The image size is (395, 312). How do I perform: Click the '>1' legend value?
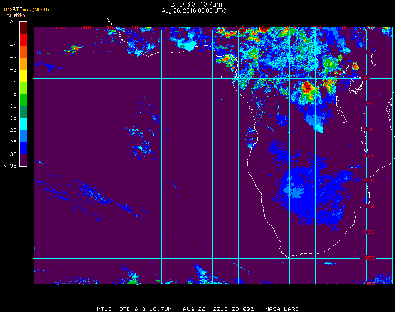point(13,22)
